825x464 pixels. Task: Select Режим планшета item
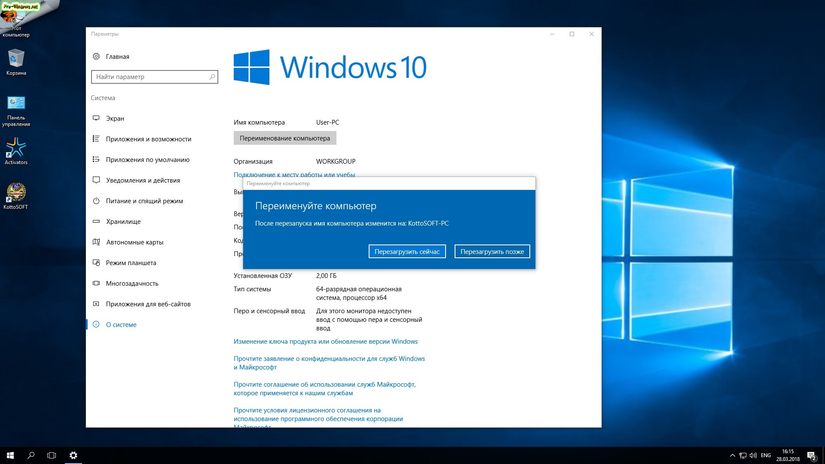click(131, 263)
